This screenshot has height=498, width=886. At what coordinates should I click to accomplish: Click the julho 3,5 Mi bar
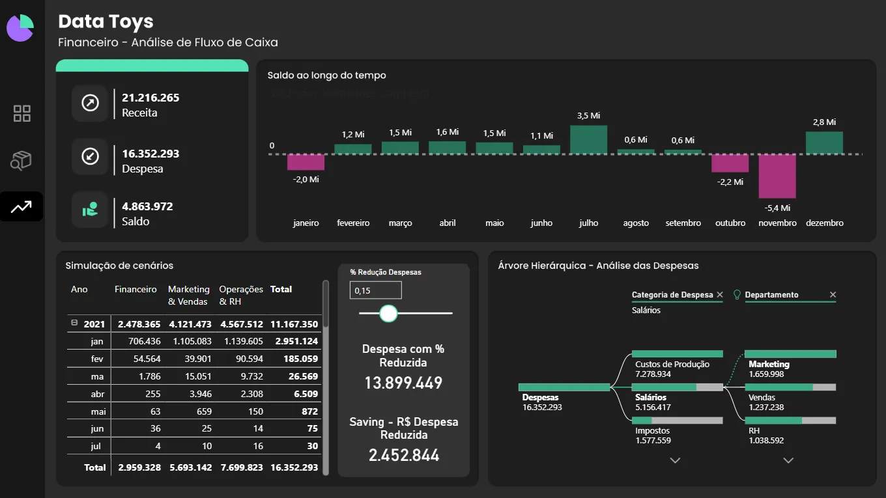tap(588, 139)
